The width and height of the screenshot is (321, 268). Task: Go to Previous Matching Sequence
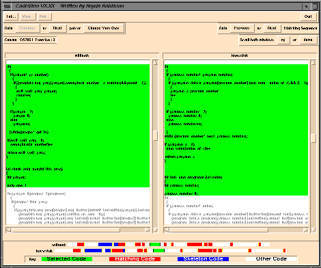click(242, 28)
